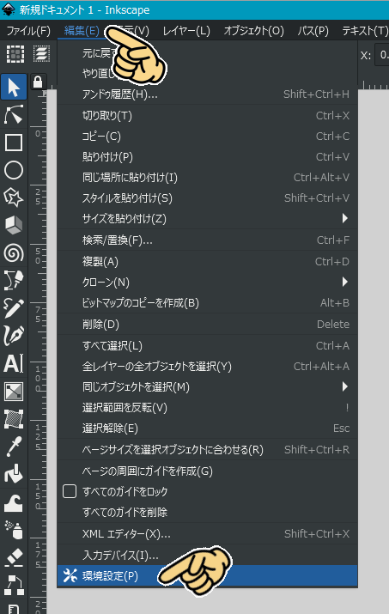Choose 同じ場所に貼り付け(I) menu entry

coord(208,178)
